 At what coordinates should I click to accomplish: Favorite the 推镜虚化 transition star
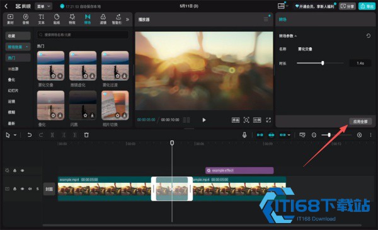coord(85,76)
